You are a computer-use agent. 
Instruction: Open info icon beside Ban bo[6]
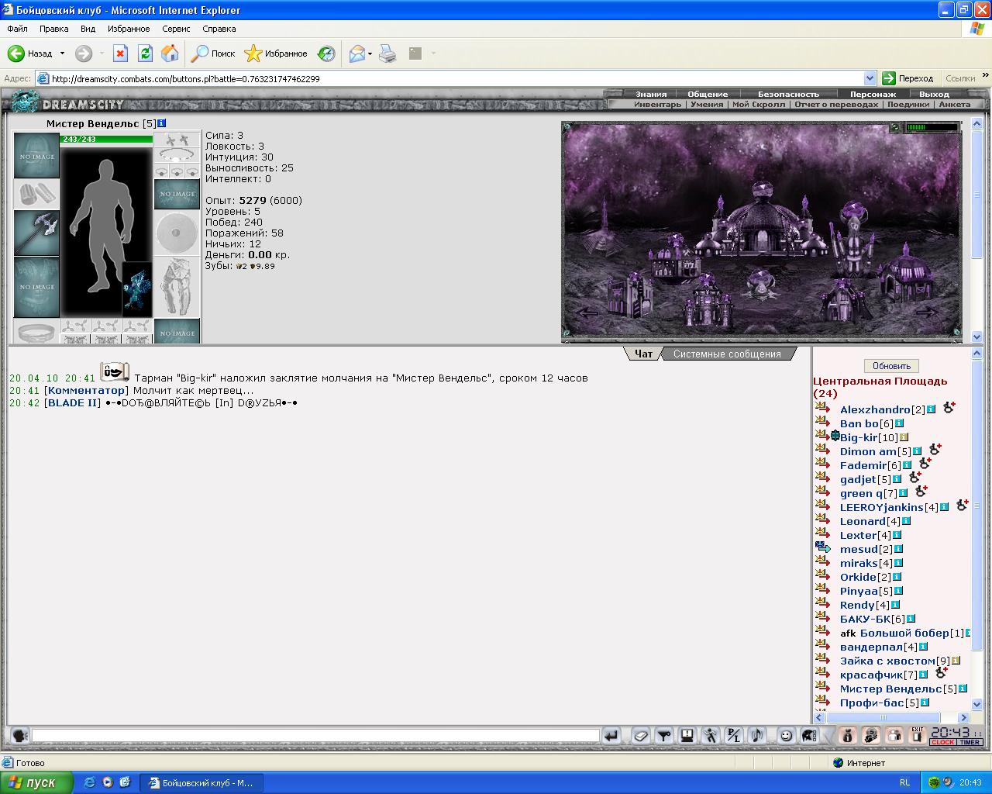pyautogui.click(x=899, y=423)
